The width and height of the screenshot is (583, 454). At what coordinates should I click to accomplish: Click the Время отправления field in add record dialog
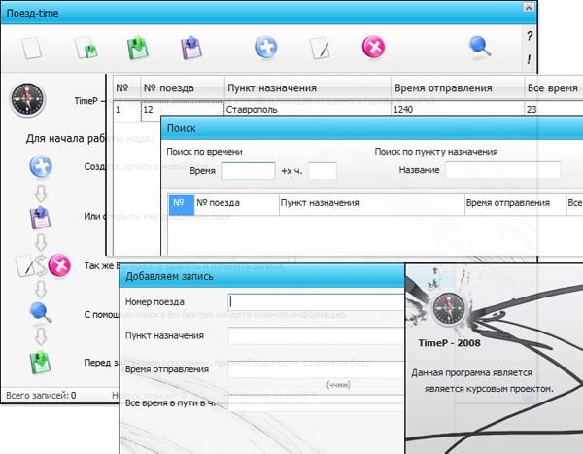pos(316,369)
